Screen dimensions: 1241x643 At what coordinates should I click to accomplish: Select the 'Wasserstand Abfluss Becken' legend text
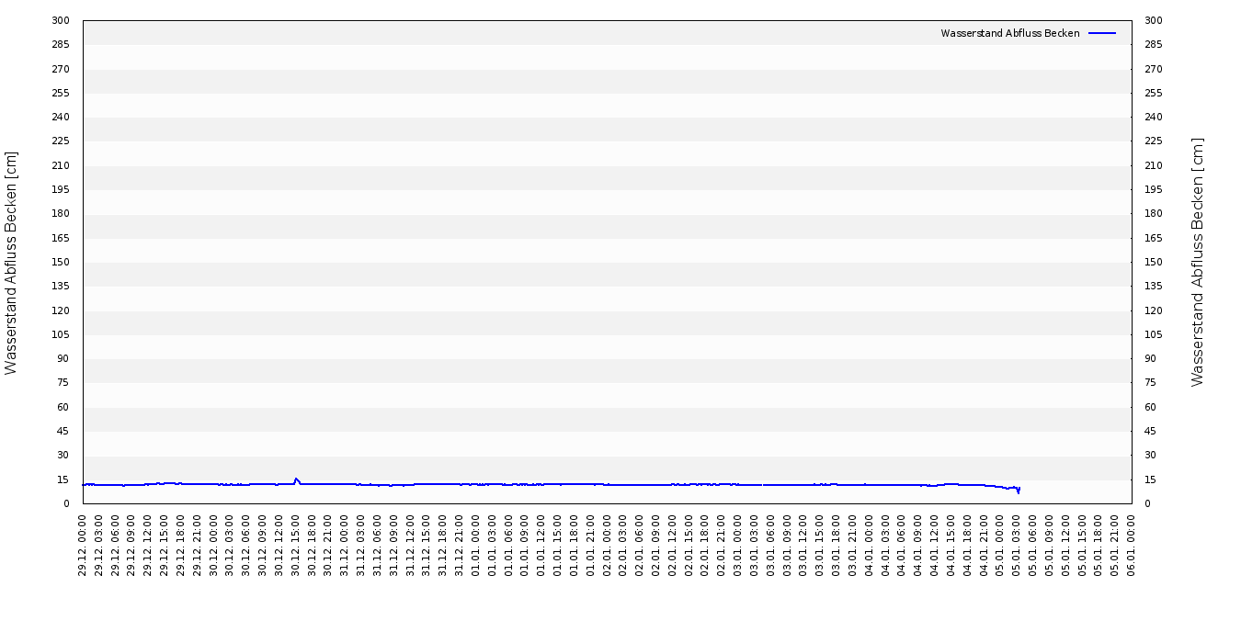click(1009, 33)
